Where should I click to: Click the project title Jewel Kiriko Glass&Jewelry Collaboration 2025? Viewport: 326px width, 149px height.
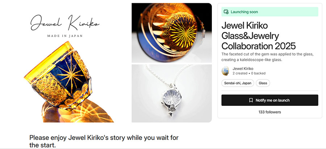(258, 36)
